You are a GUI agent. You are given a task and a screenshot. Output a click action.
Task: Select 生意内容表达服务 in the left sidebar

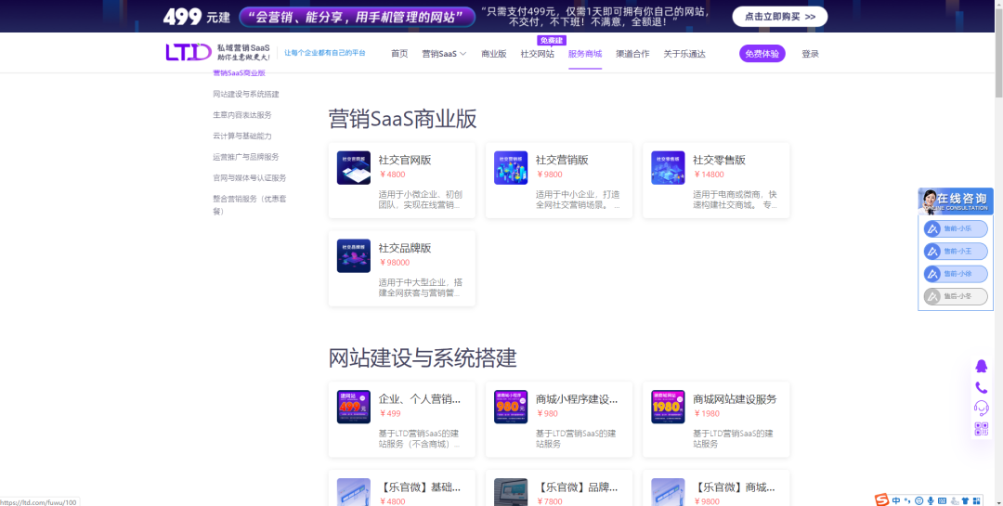click(241, 115)
